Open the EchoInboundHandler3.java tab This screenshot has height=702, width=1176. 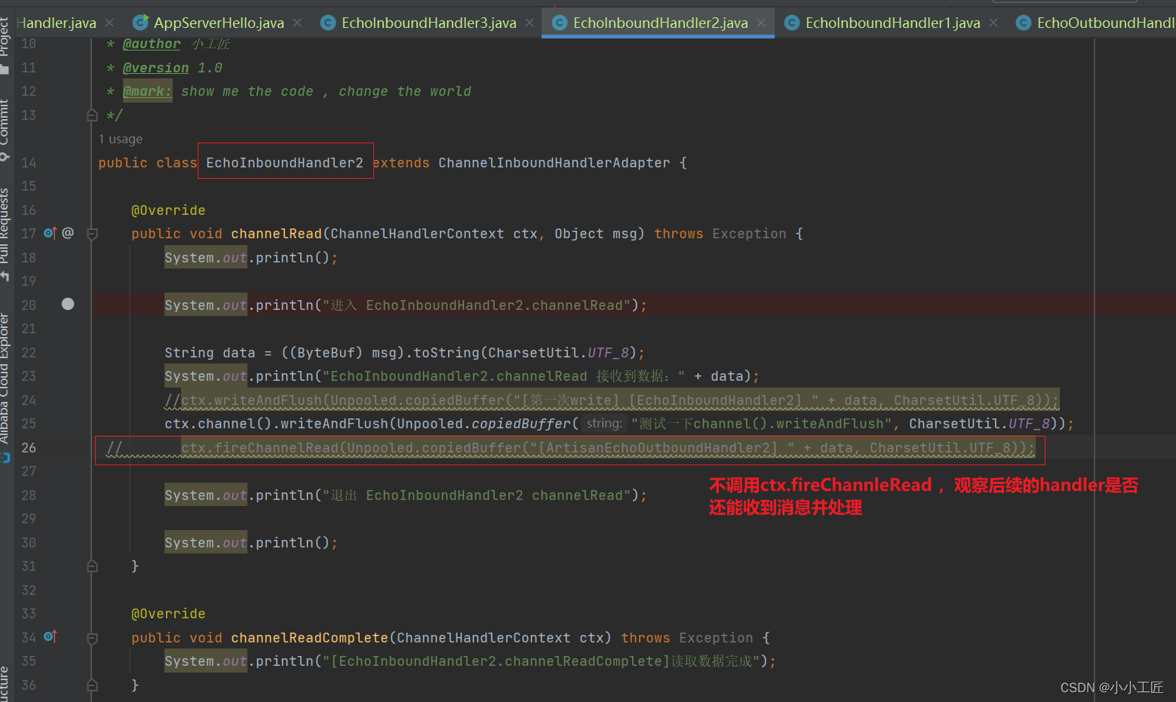[x=428, y=23]
